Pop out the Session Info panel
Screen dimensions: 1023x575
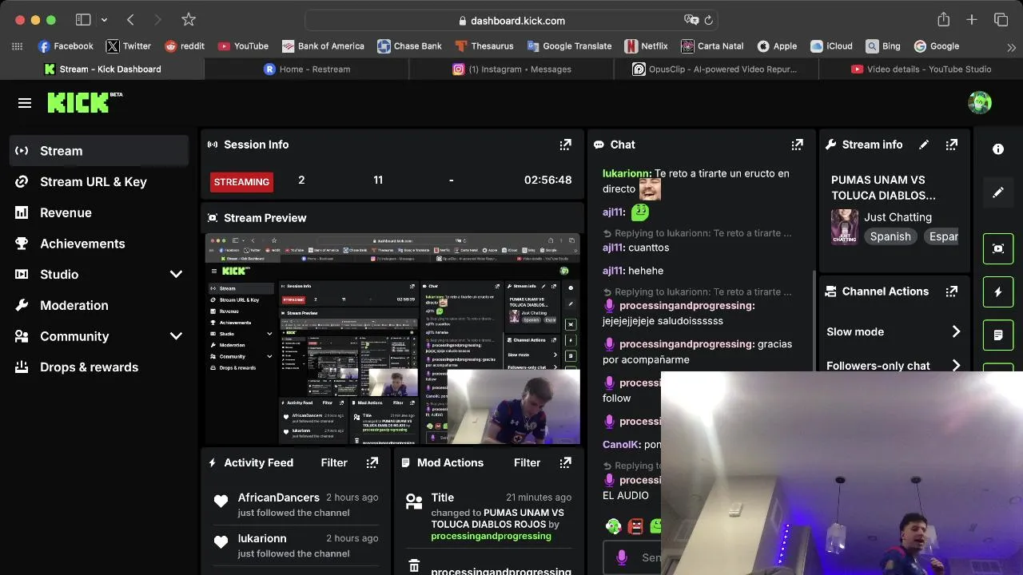coord(565,145)
